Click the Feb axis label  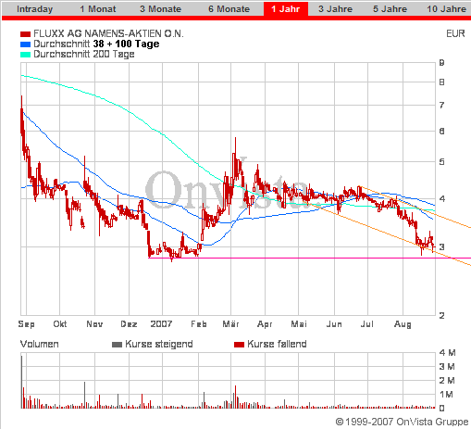coord(199,323)
